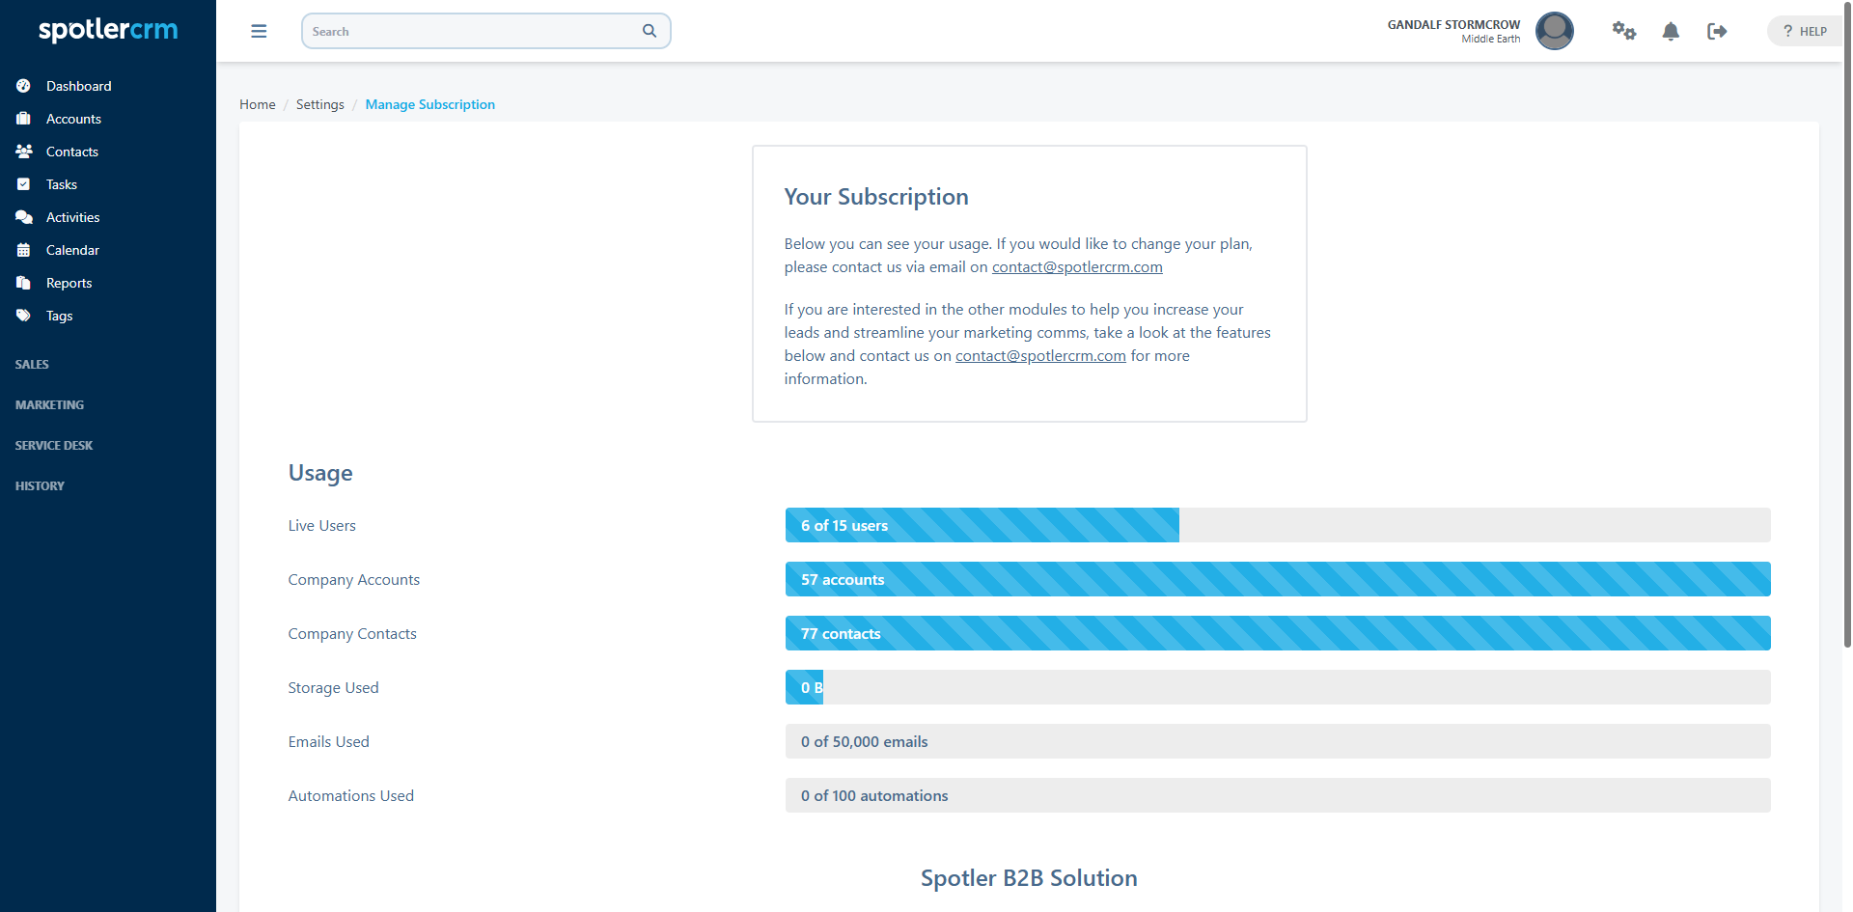Screen dimensions: 1853x912
Task: Open the notifications bell
Action: (1671, 31)
